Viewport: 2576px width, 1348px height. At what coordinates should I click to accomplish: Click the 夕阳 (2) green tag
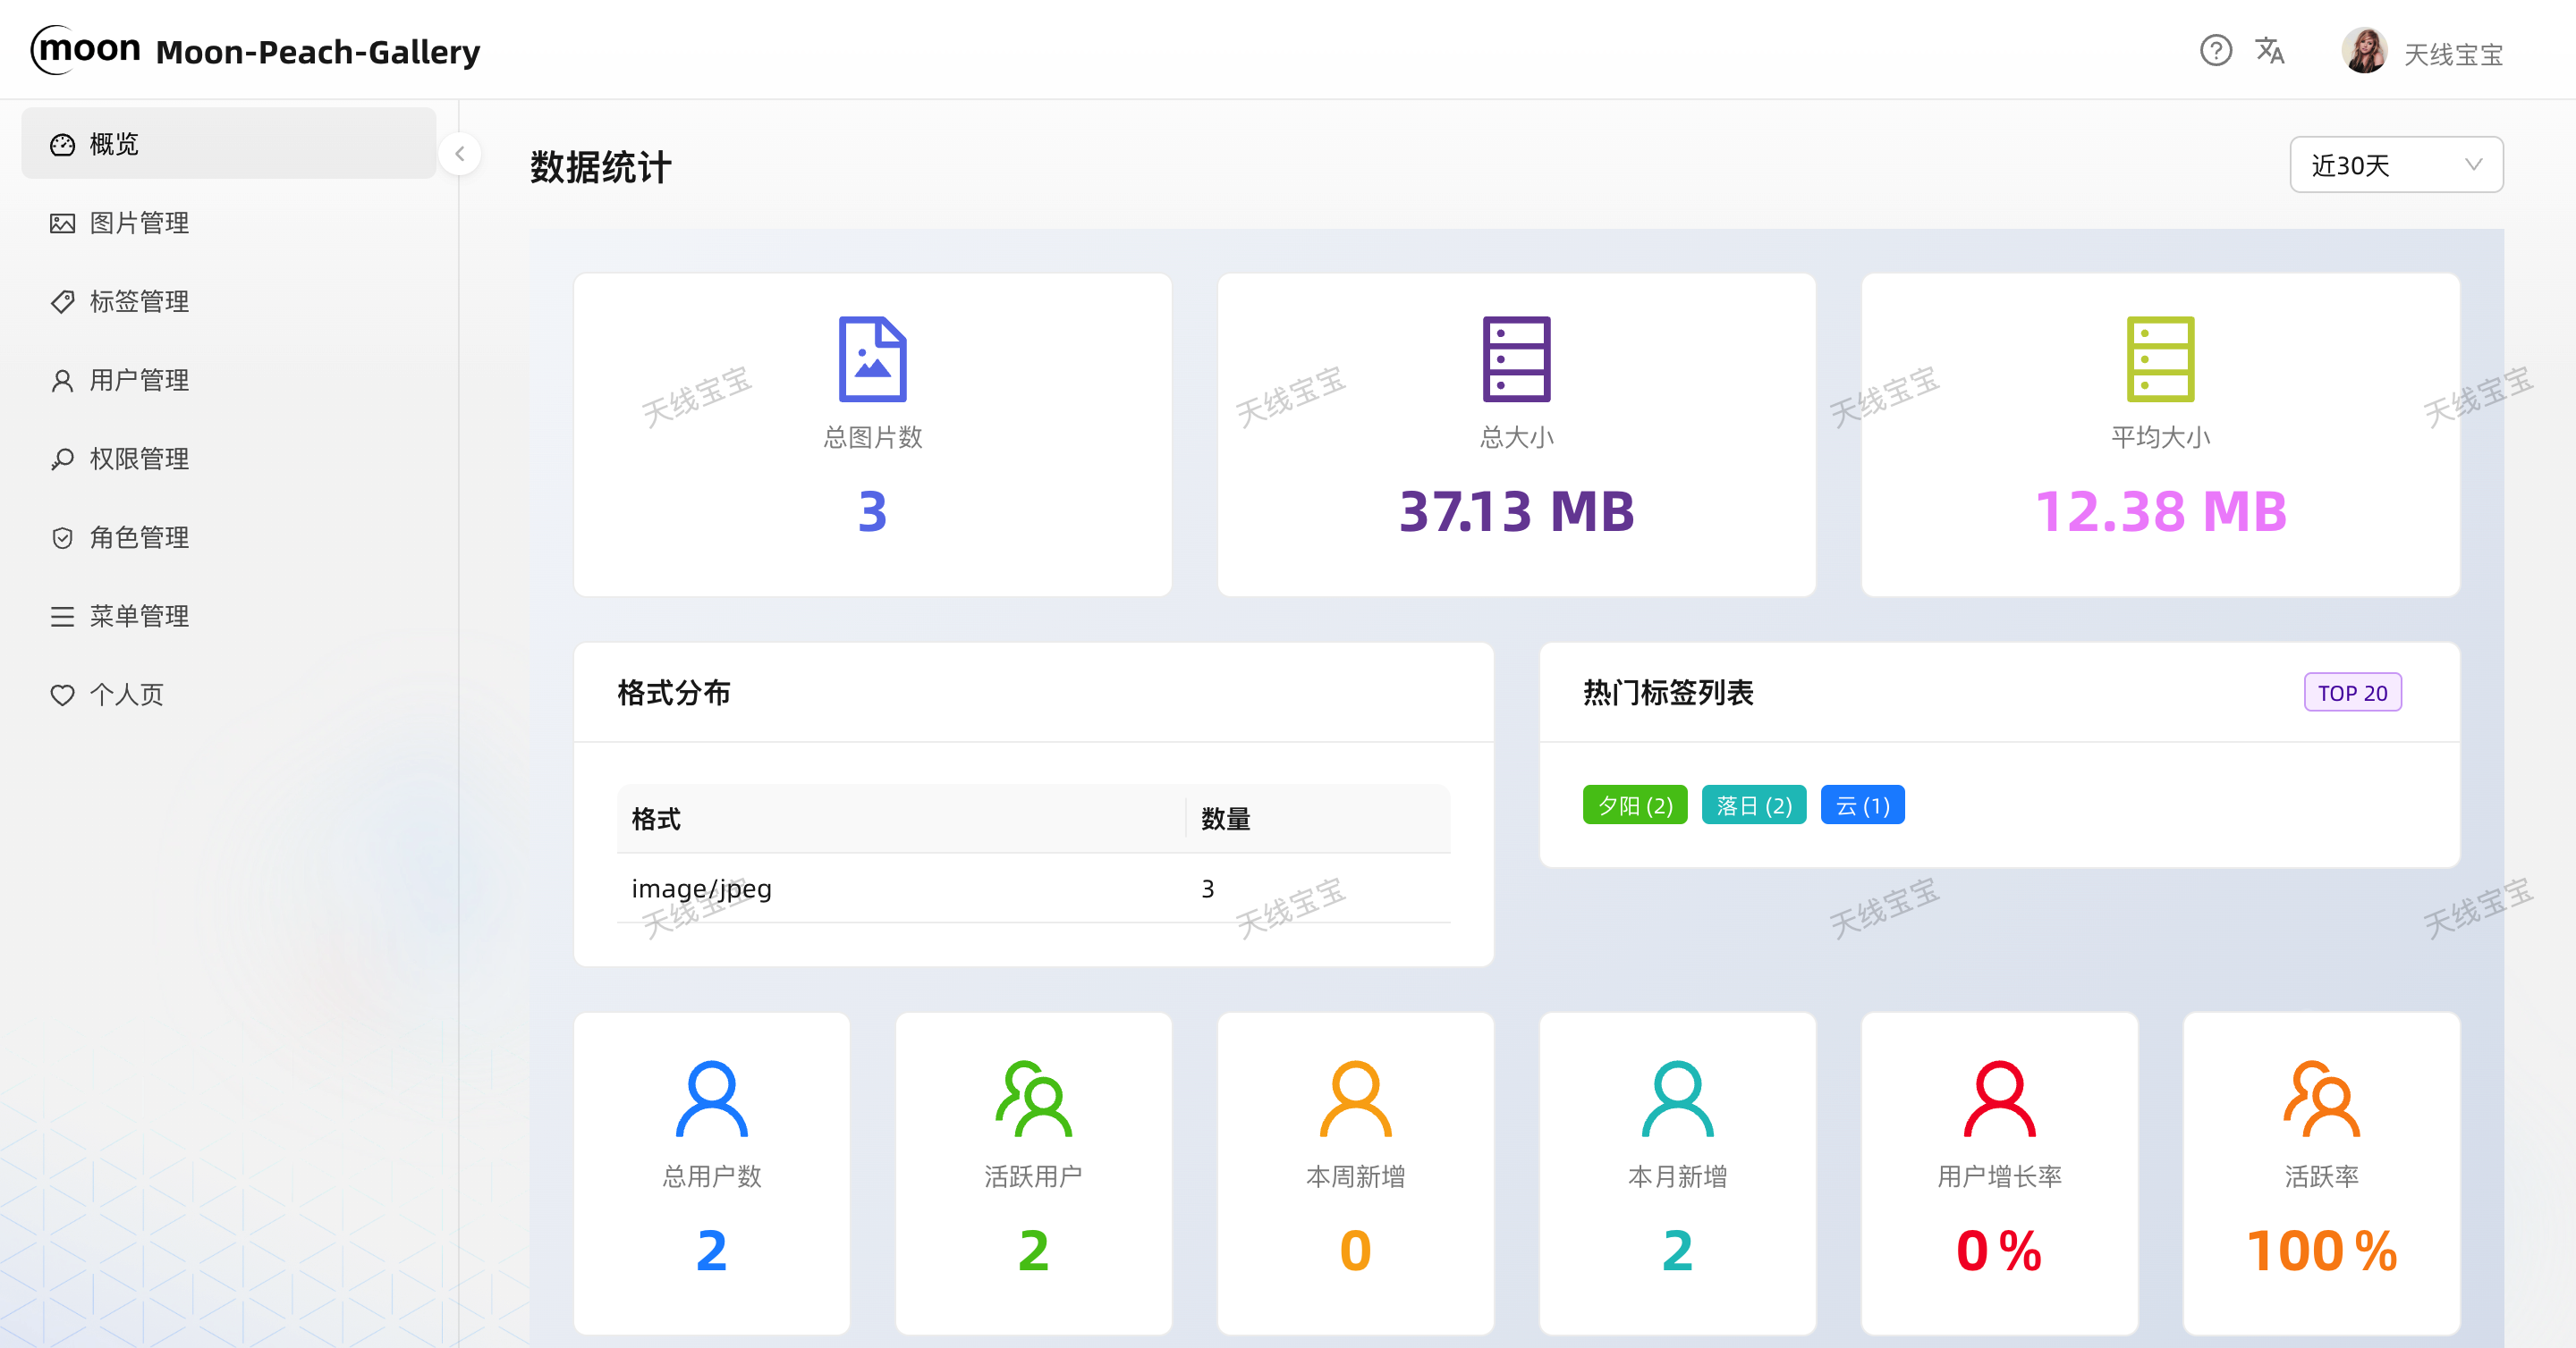click(1634, 805)
